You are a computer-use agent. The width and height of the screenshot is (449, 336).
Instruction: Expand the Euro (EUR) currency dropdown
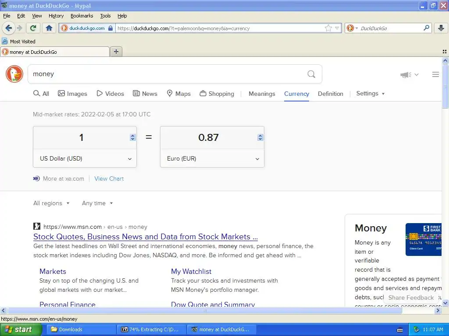tap(212, 158)
